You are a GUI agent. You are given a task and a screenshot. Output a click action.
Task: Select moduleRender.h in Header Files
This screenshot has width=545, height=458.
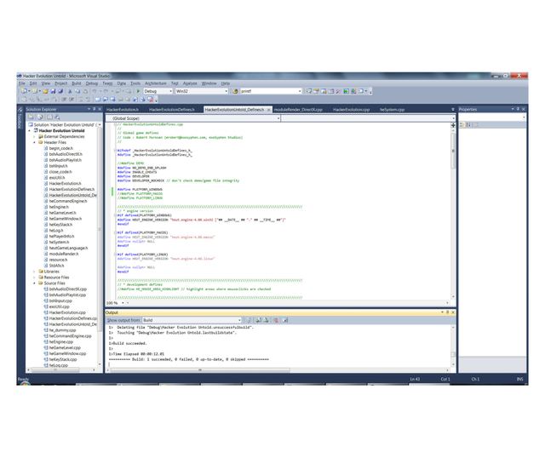coord(64,254)
